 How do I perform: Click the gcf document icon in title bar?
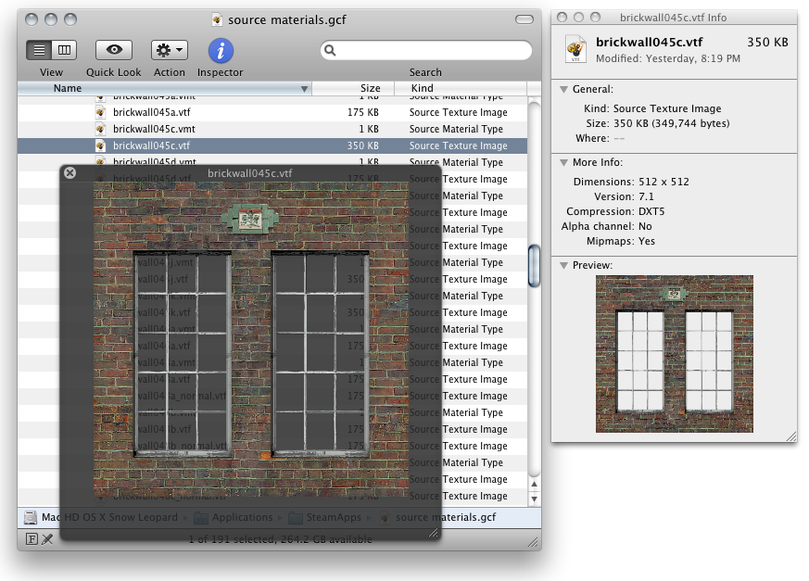tap(217, 19)
